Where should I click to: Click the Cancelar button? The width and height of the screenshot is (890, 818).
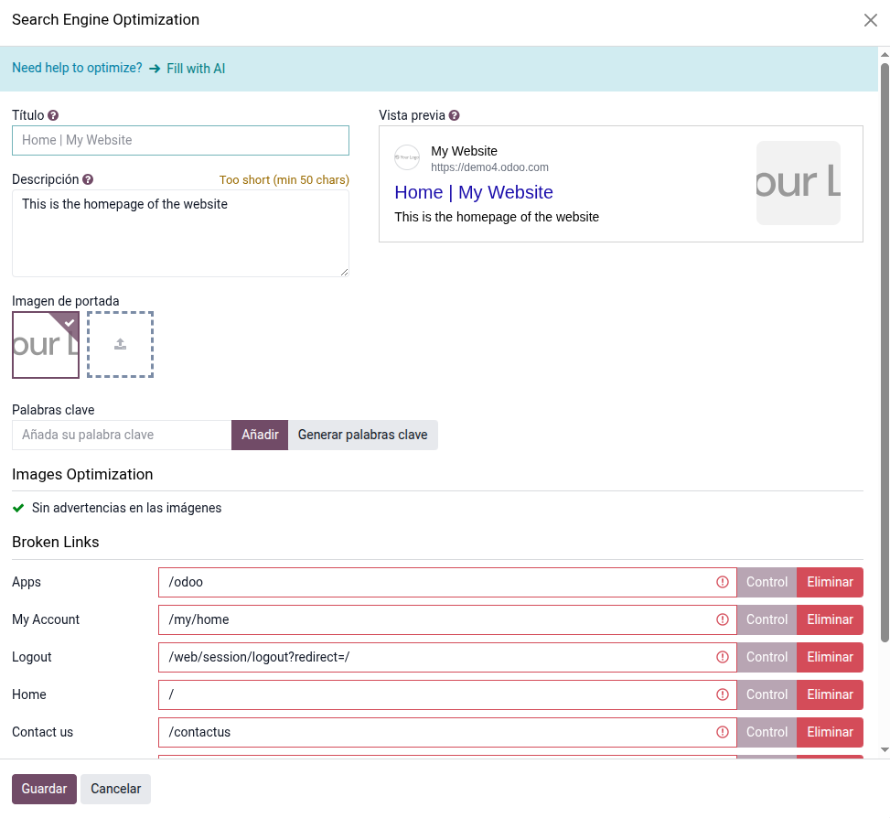click(115, 789)
